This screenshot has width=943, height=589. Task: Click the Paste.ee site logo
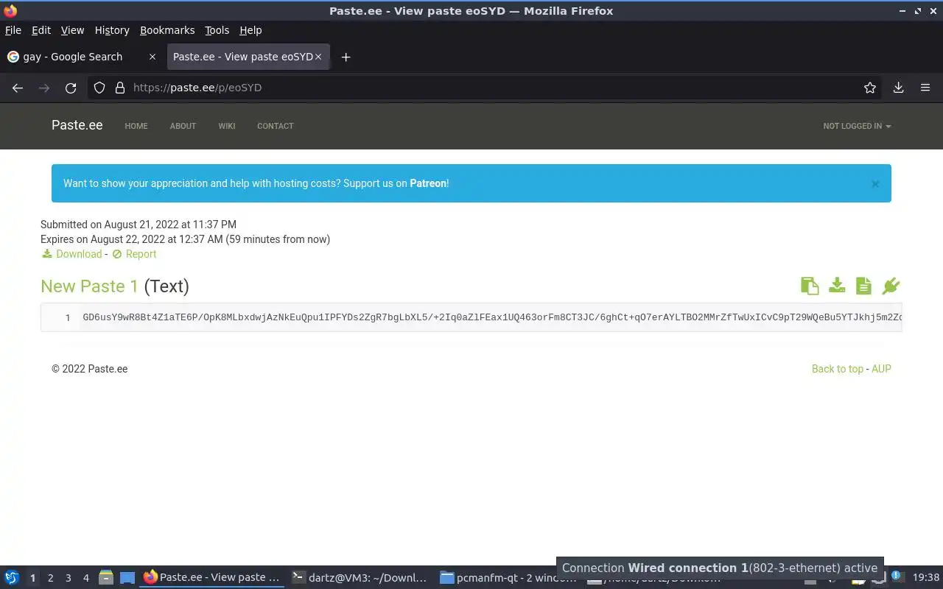77,125
